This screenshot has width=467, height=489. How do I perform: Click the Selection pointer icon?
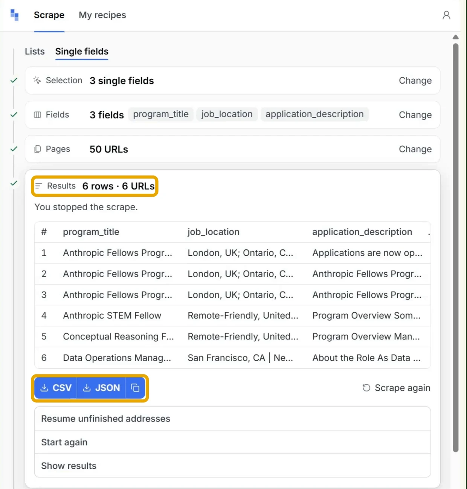coord(37,80)
